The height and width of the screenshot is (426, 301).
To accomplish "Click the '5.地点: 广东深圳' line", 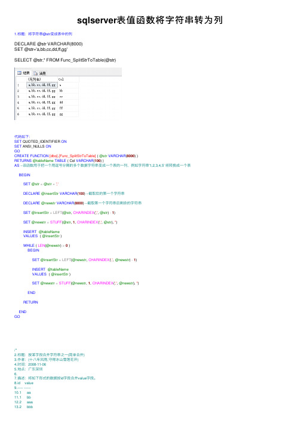I will point(28,369).
